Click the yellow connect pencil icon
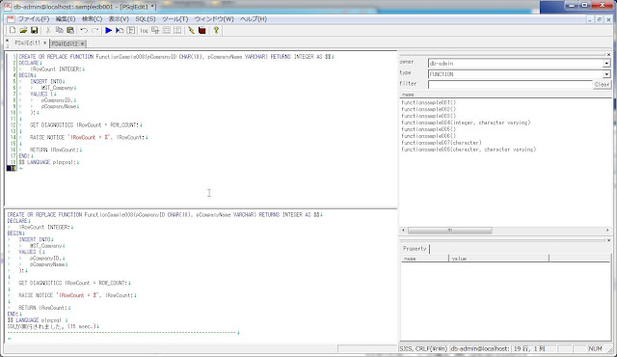This screenshot has width=617, height=357. point(191,30)
